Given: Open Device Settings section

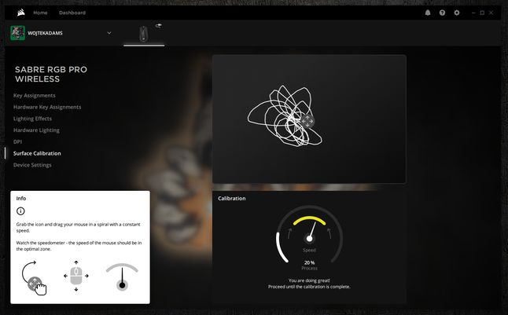Looking at the screenshot, I should [x=32, y=165].
